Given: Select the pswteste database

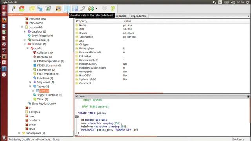Looking at the screenshot, I should [35, 120].
